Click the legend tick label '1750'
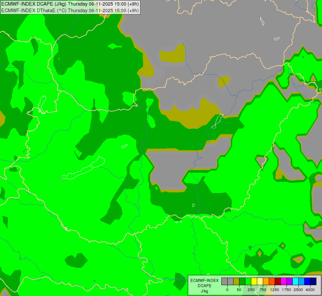322x296 pixels. tap(286, 290)
